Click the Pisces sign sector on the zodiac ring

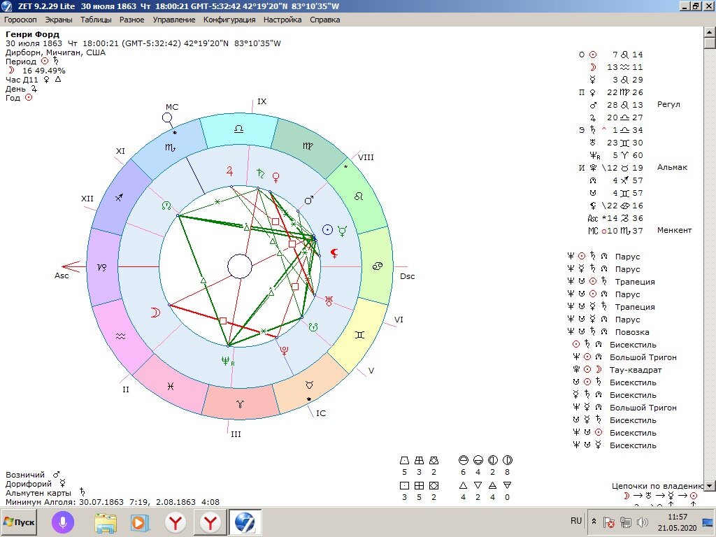171,386
